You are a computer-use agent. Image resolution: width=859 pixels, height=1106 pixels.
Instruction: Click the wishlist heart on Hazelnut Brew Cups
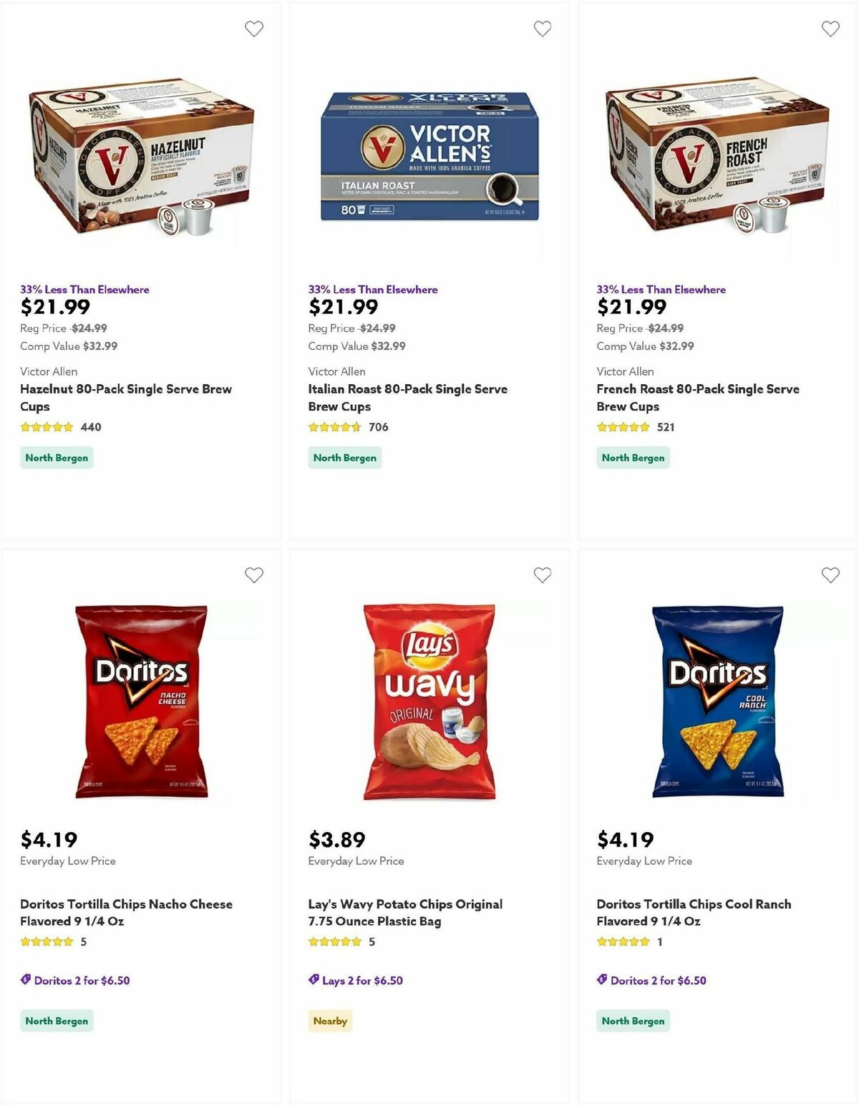[253, 29]
